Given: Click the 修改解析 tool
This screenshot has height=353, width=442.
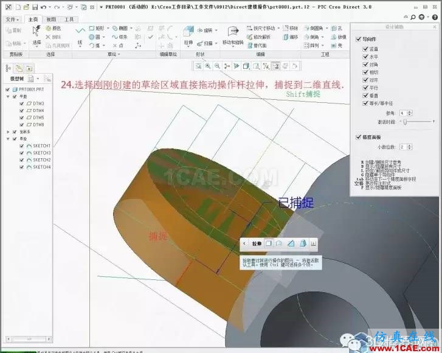Looking at the screenshot, I should click(x=258, y=37).
